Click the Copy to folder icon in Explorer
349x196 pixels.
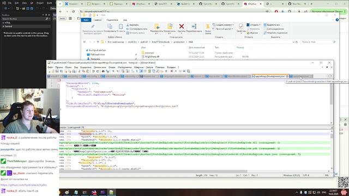tap(170, 27)
